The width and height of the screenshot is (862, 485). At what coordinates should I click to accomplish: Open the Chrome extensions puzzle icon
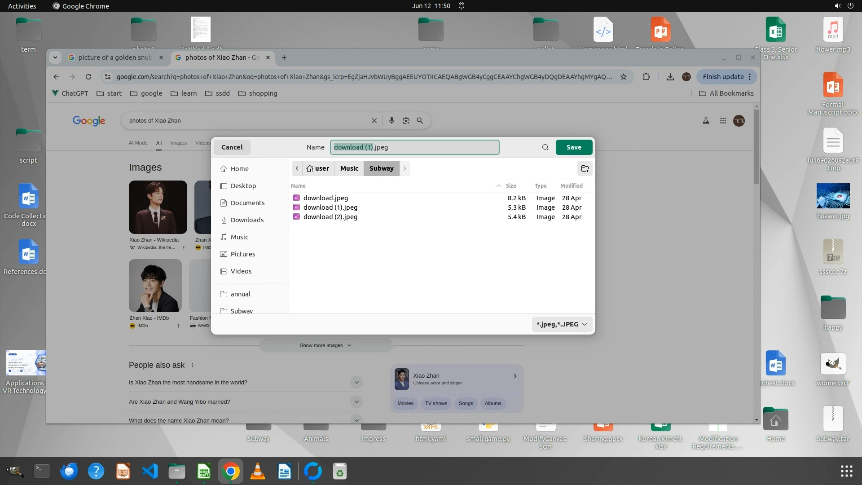pyautogui.click(x=646, y=77)
